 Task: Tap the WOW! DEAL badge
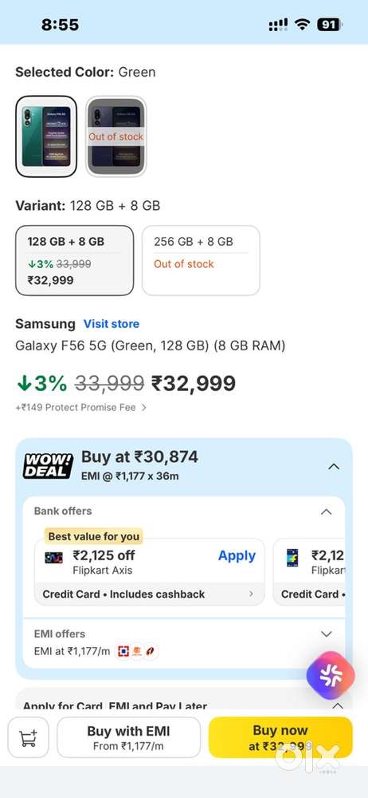[x=48, y=466]
